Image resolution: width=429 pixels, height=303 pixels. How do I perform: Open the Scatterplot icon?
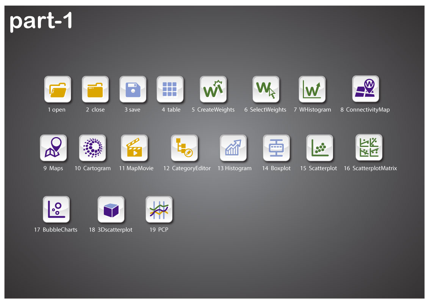click(x=320, y=148)
